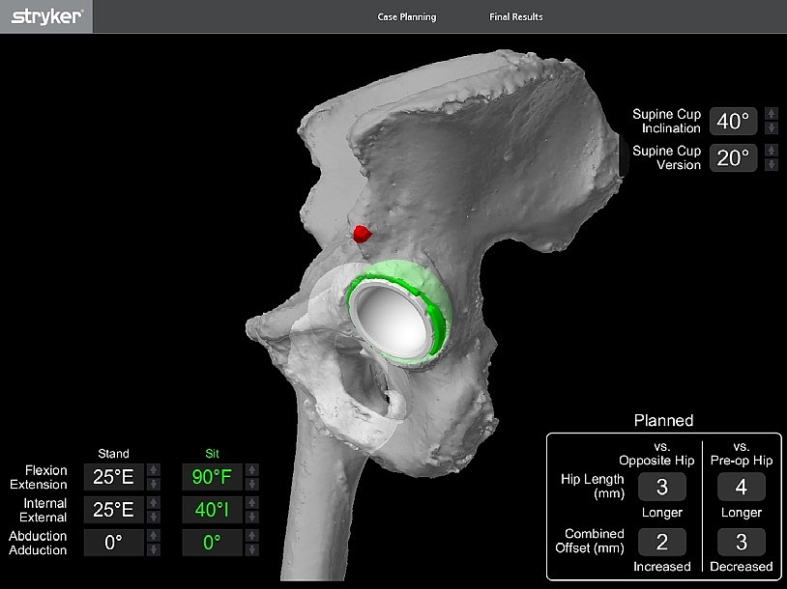Click the 90°F Sit flexion value field
The image size is (787, 589).
coord(212,477)
